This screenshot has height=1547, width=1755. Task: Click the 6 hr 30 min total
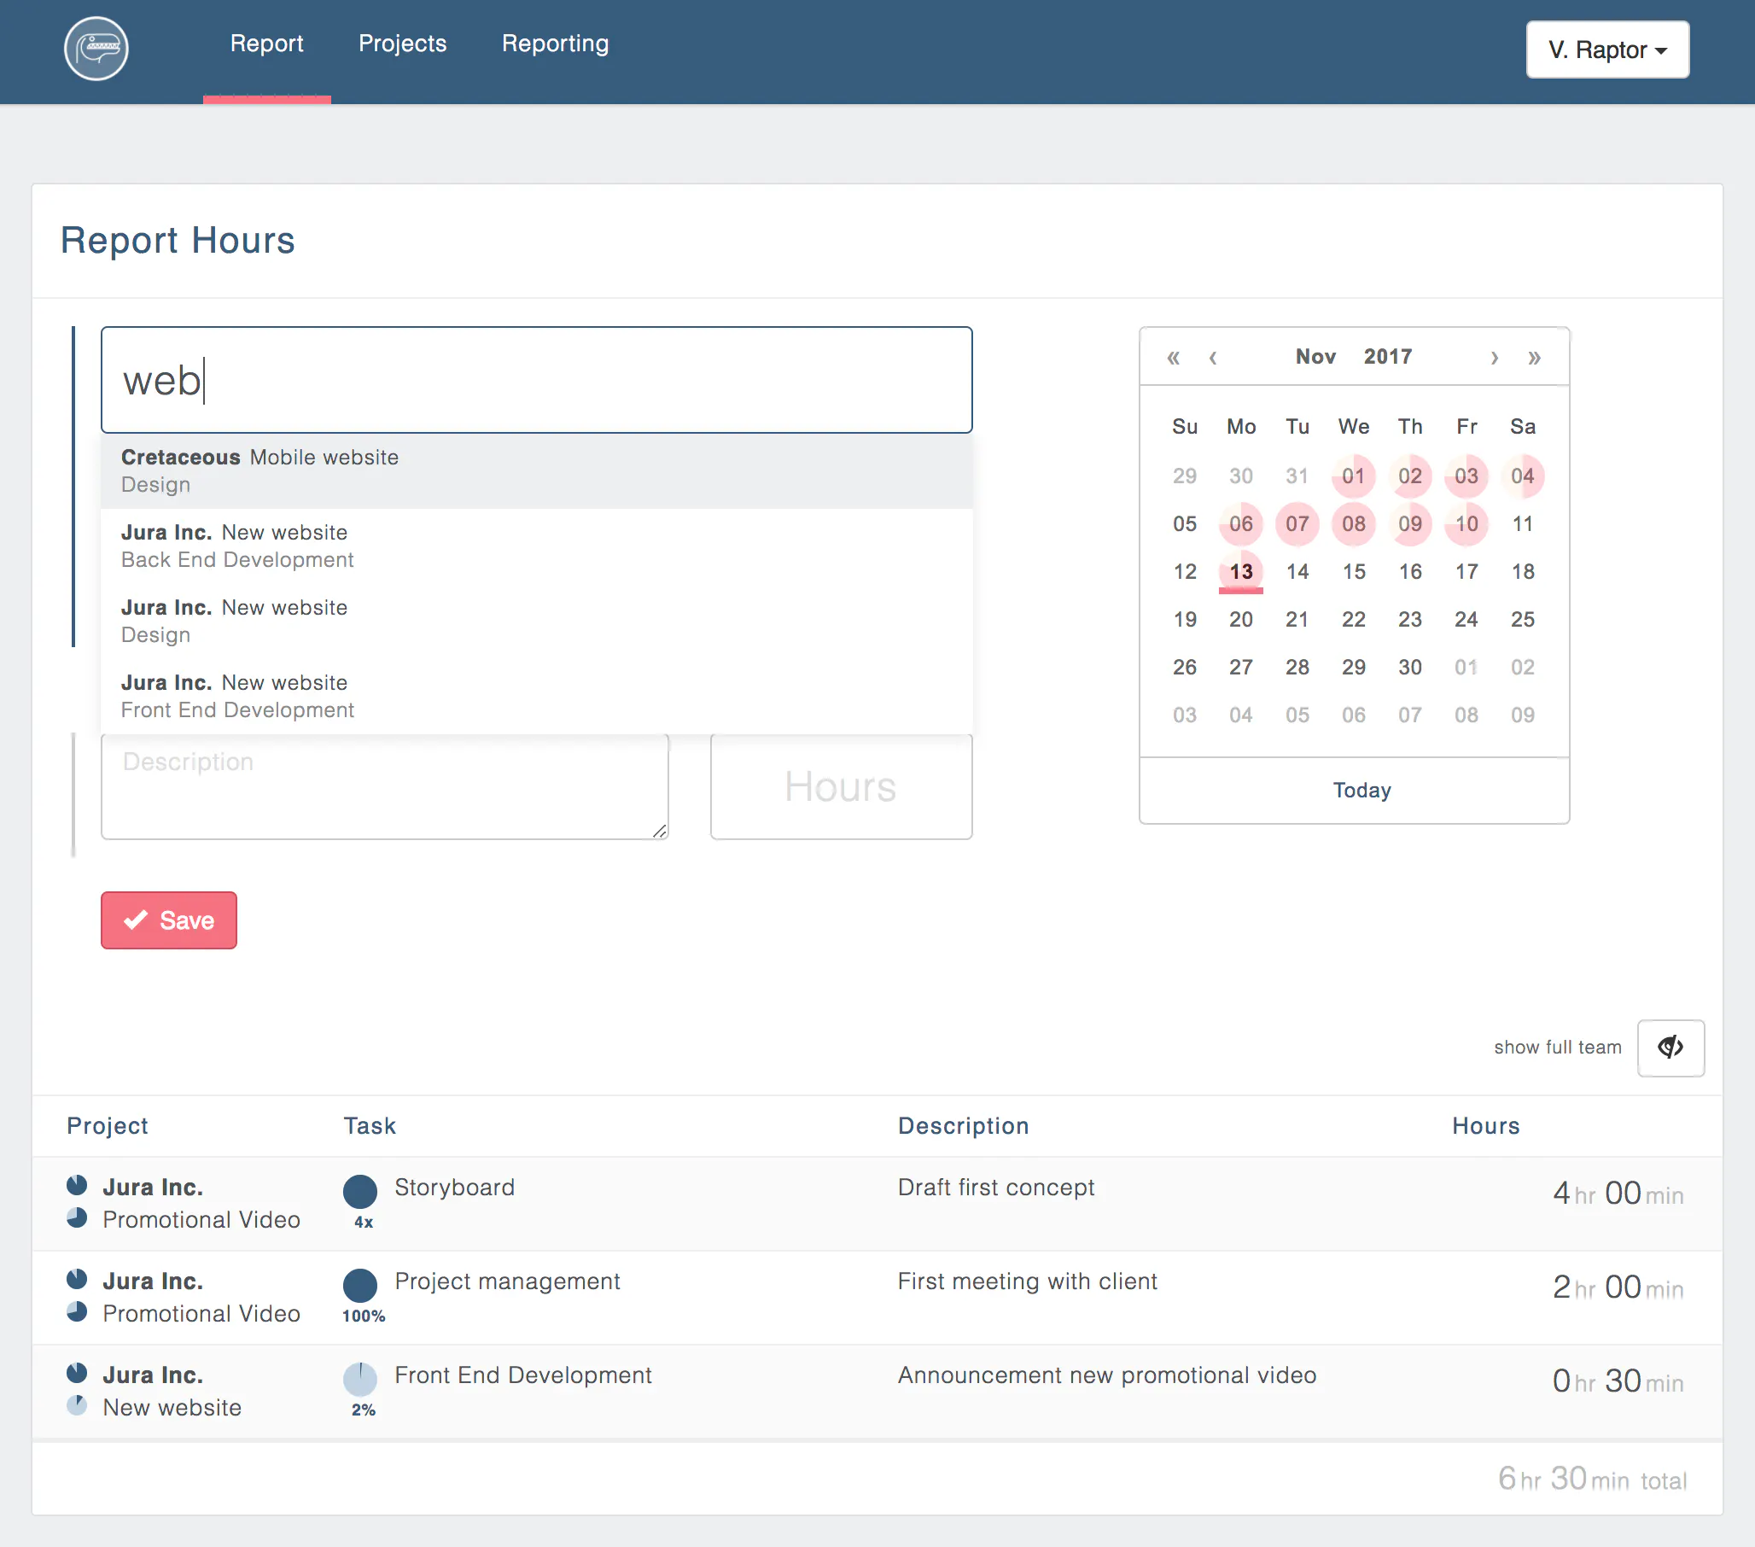[1592, 1479]
